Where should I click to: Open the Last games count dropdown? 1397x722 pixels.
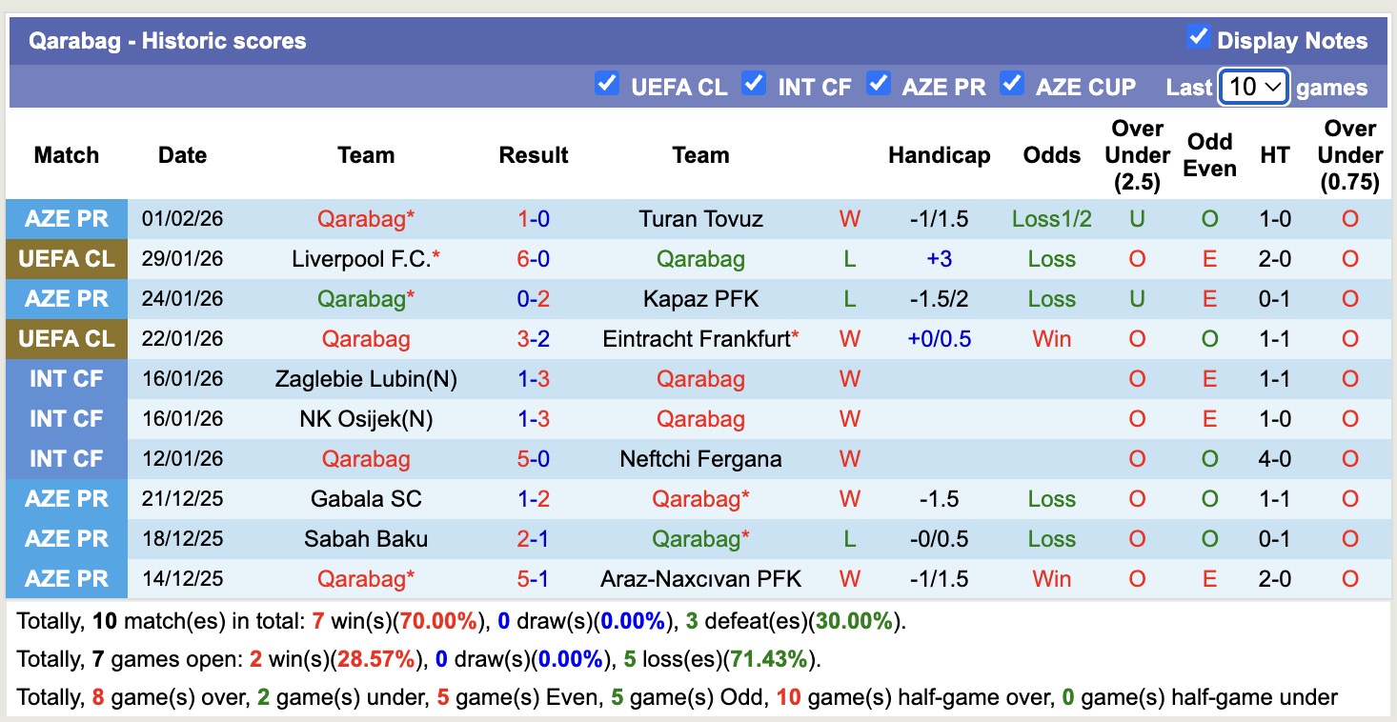click(1254, 86)
